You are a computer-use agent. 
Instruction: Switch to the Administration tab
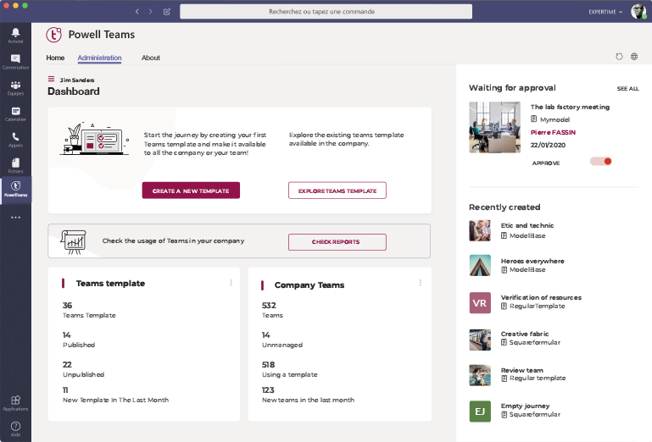(x=99, y=58)
